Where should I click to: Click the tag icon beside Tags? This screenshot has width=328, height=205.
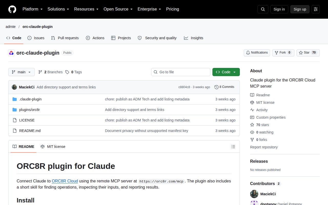[x=67, y=72]
